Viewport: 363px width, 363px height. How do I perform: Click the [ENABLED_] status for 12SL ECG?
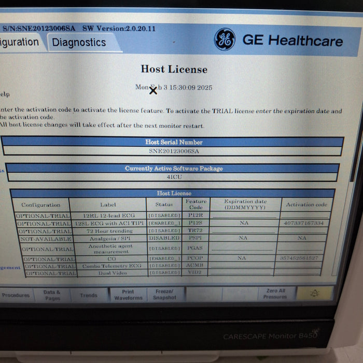pos(164,223)
